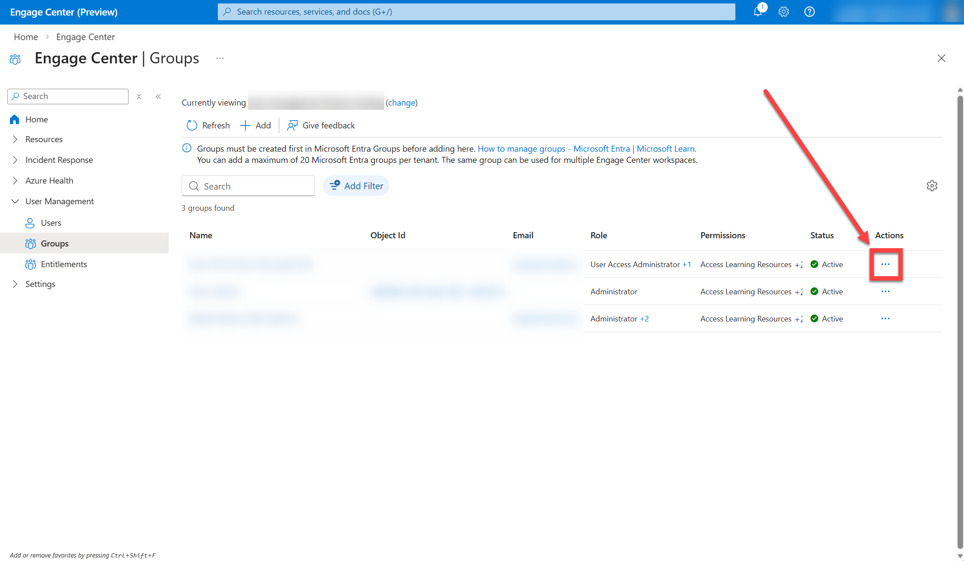964x561 pixels.
Task: Click the Add button label
Action: tap(263, 125)
